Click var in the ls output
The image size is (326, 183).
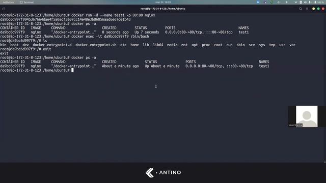292,45
